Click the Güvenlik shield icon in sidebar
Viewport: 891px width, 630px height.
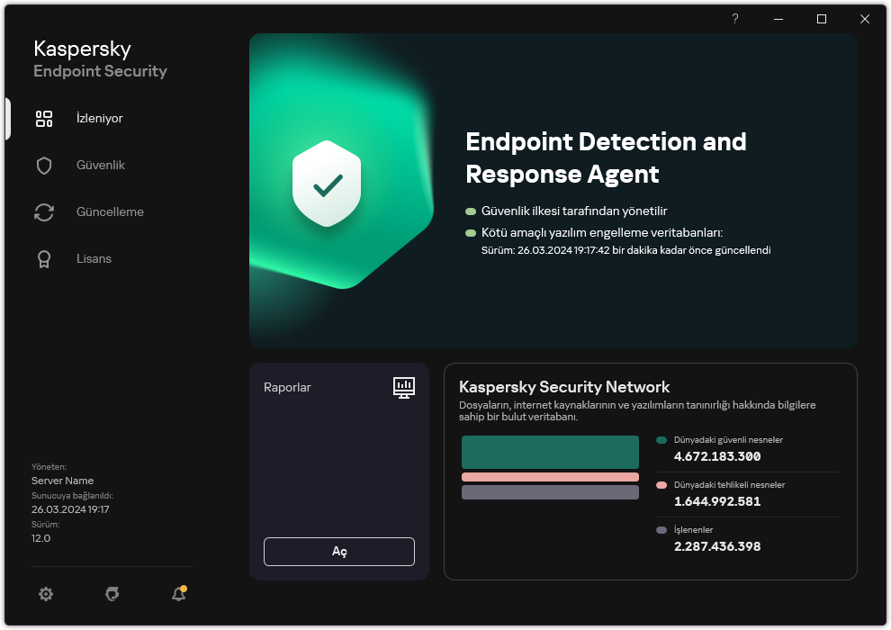point(44,166)
